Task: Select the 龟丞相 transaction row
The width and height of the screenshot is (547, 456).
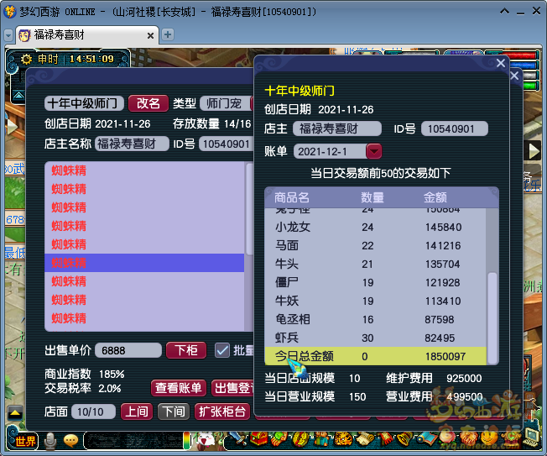Action: pyautogui.click(x=375, y=320)
